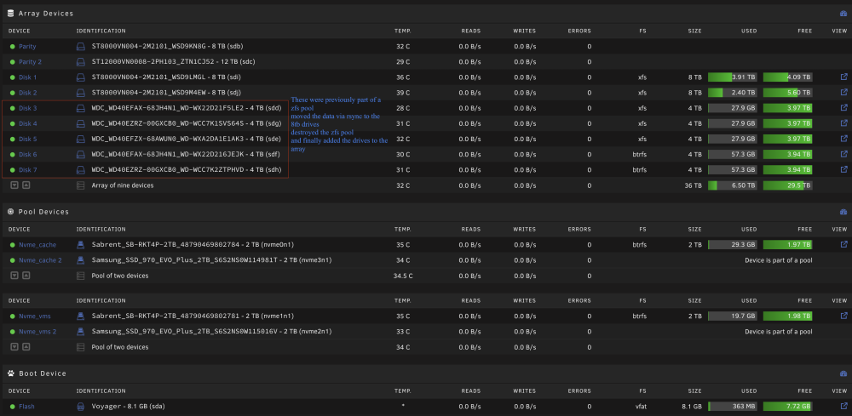Click the Disk 5 row drive icon
The height and width of the screenshot is (416, 852).
tap(80, 139)
